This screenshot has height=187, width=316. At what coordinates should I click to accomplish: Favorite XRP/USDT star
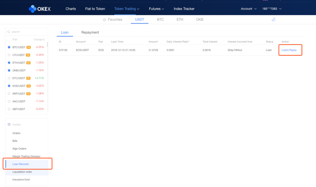(9, 94)
